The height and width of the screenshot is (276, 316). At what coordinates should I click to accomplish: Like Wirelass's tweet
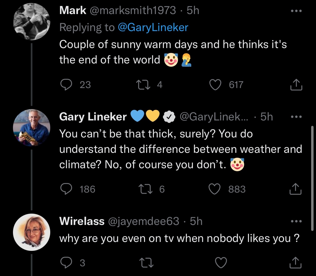(x=221, y=262)
